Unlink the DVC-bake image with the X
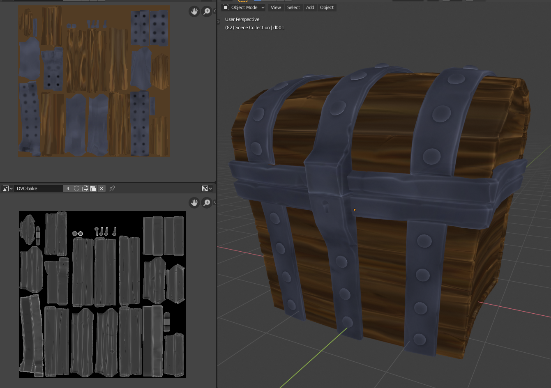Viewport: 551px width, 388px height. pos(101,188)
